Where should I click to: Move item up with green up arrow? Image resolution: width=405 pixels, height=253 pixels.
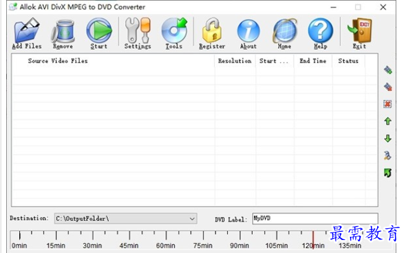pos(388,121)
